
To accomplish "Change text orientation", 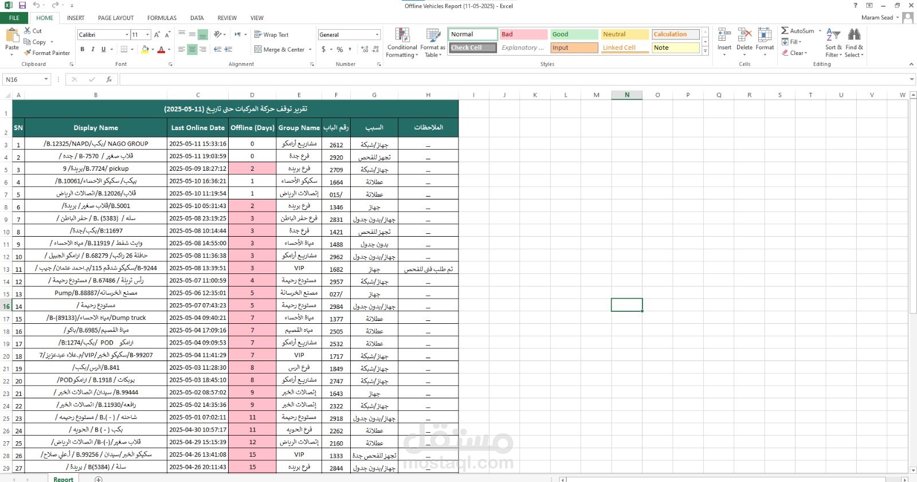I will (x=218, y=34).
